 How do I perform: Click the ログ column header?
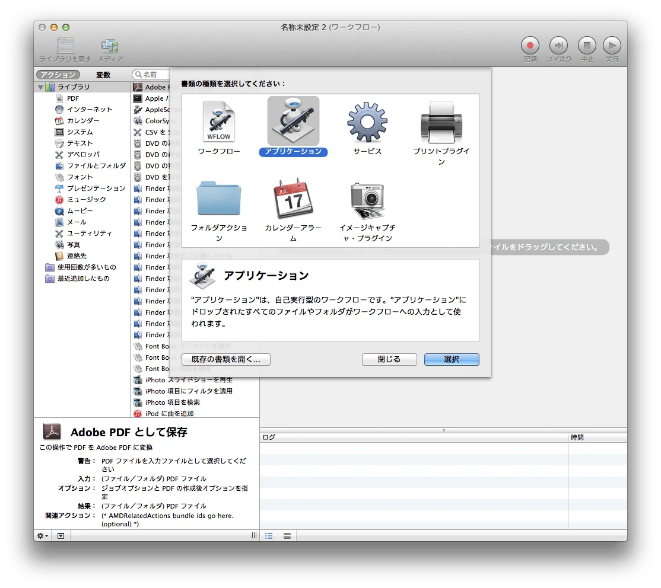coord(414,437)
